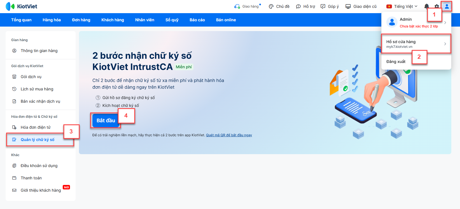Open the settings gear icon
The height and width of the screenshot is (209, 460).
click(x=437, y=6)
